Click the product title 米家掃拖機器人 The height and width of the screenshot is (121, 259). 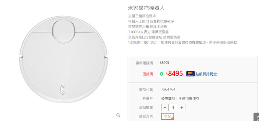pyautogui.click(x=146, y=8)
